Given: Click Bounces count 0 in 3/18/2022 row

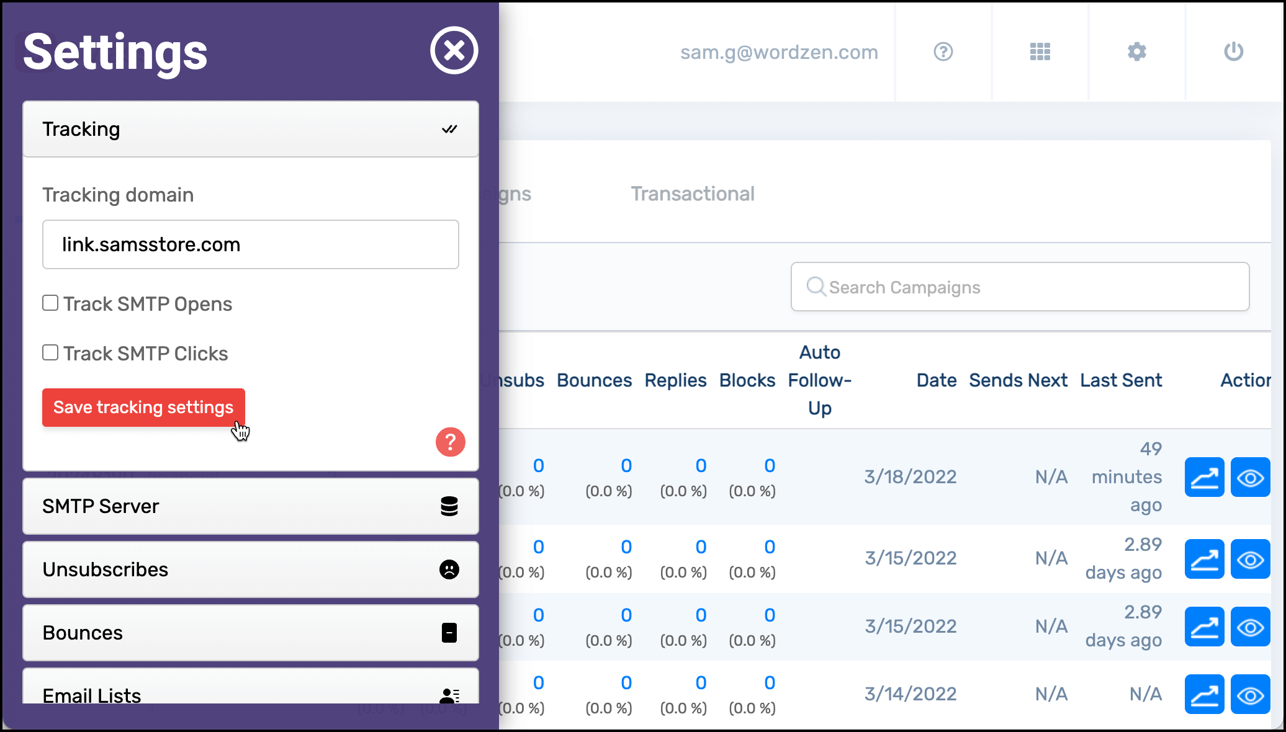Looking at the screenshot, I should coord(626,466).
